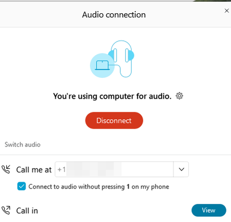Click the bold digit 1 in checkbox label
231x222 pixels.
point(128,187)
